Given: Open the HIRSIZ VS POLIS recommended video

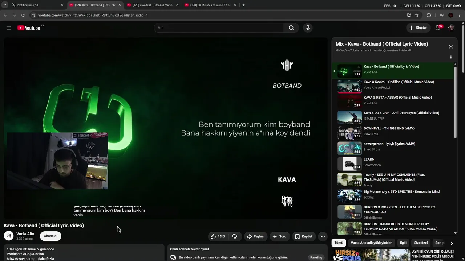Looking at the screenshot, I should click(371, 255).
